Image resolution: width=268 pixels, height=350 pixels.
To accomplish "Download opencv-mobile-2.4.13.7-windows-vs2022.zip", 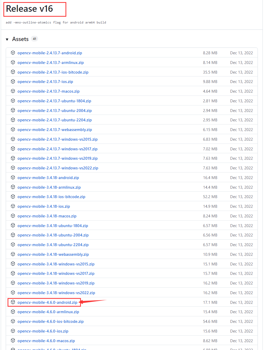I will 58,168.
